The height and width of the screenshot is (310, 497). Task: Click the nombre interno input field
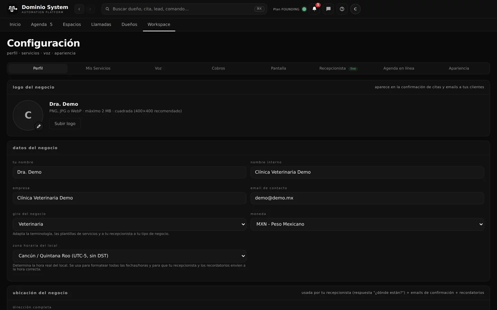click(x=367, y=172)
